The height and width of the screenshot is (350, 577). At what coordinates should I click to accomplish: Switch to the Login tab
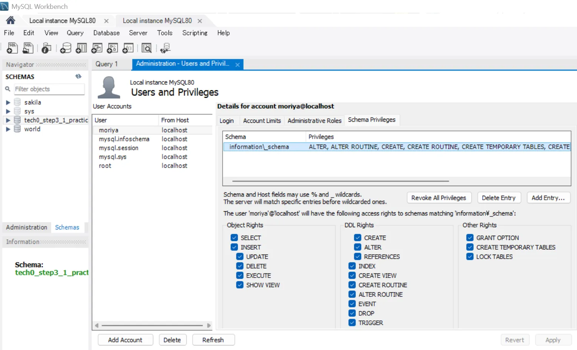[226, 121]
